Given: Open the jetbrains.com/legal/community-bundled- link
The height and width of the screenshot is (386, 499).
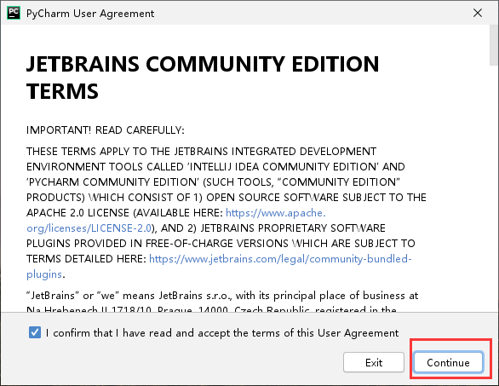Looking at the screenshot, I should (x=280, y=259).
